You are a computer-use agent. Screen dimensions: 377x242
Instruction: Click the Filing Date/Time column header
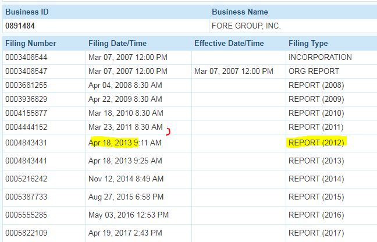(x=118, y=44)
